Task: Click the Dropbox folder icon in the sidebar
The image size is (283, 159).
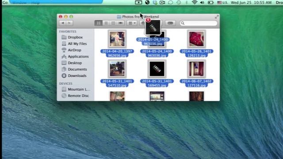Action: [x=64, y=37]
